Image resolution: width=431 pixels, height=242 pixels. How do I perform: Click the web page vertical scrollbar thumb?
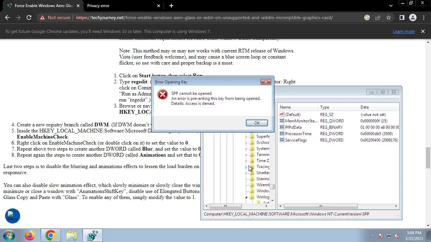click(x=428, y=157)
